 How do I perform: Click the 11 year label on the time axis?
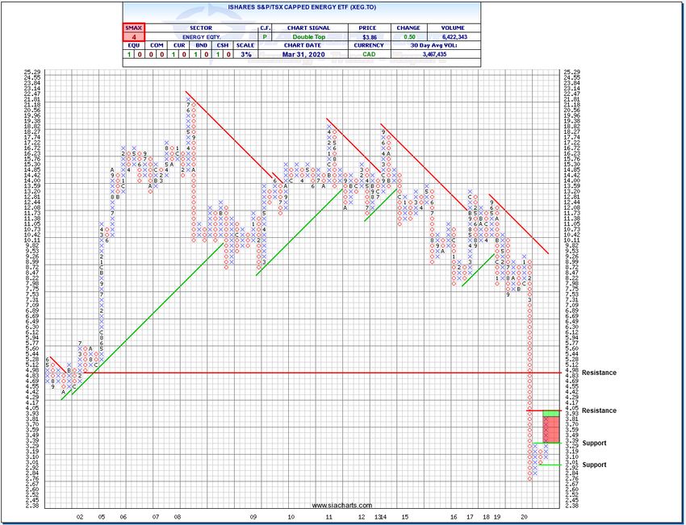click(x=329, y=517)
